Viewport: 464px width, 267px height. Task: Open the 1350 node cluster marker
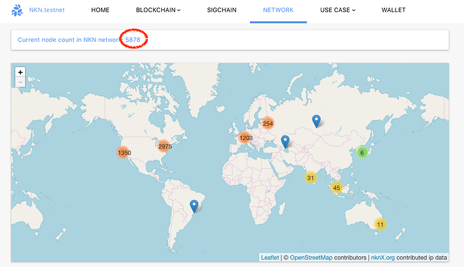[124, 153]
